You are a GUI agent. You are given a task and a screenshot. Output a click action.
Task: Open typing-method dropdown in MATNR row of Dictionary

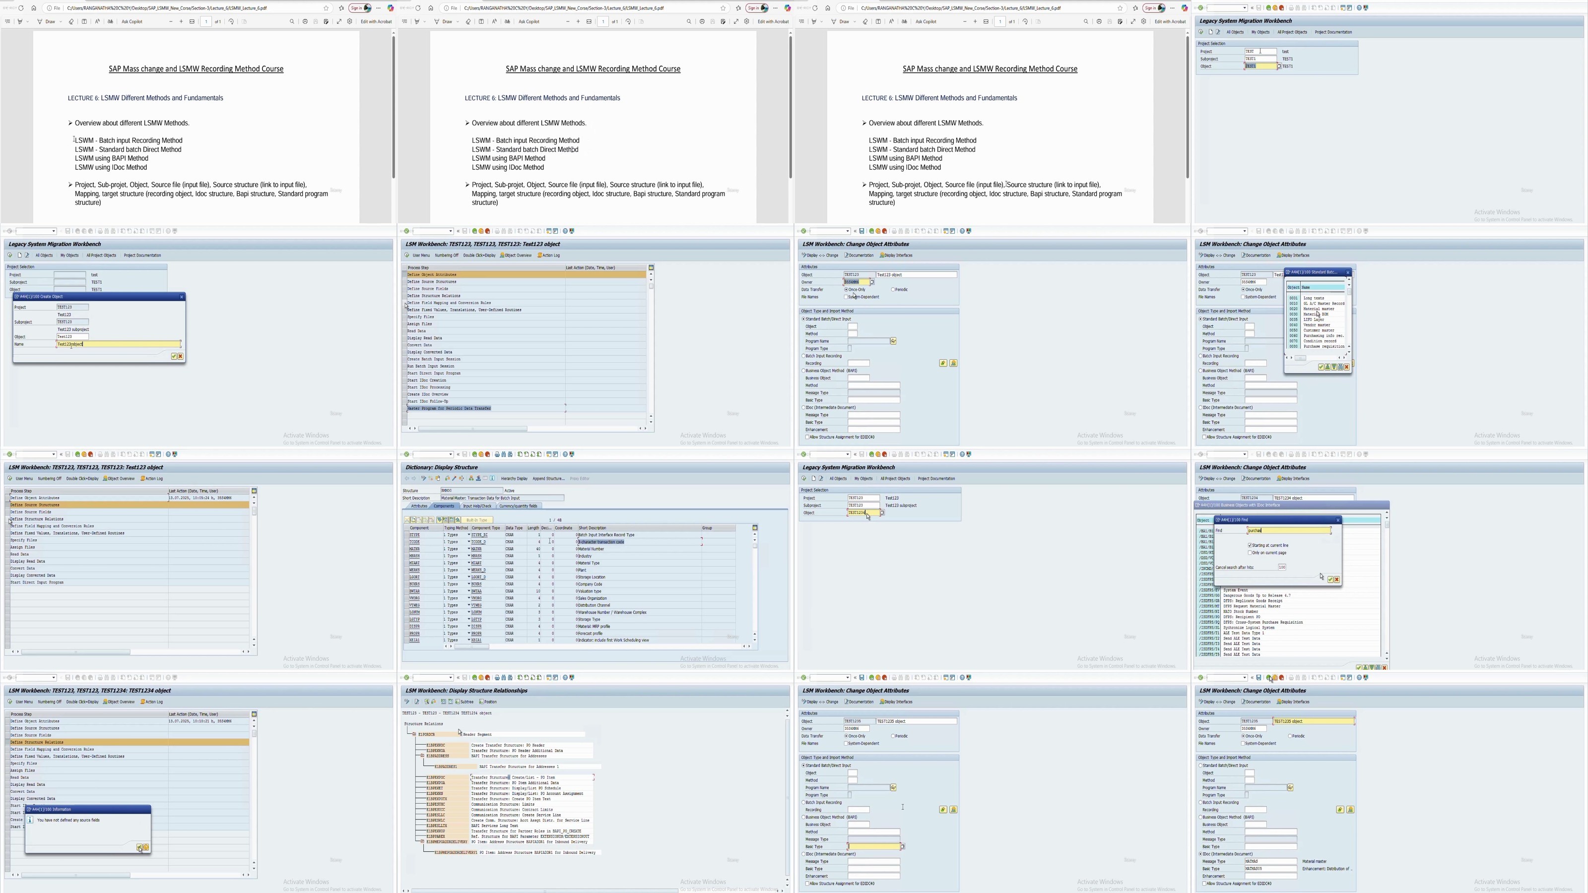(x=468, y=549)
